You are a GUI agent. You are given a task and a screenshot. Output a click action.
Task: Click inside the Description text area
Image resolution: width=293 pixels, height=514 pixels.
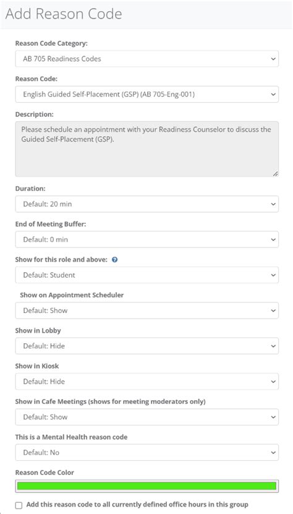147,149
